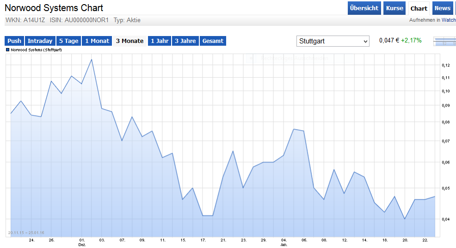Viewport: 456px width, 248px height.
Task: Click the Aufnehmen in Watchlist link
Action: 432,20
